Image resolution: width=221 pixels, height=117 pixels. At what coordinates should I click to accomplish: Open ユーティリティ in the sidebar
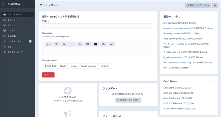click(14, 41)
